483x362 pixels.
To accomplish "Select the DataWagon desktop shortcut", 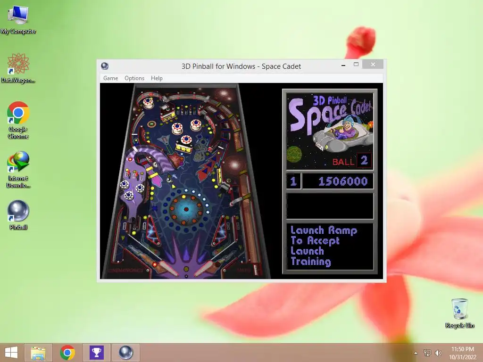I will (18, 68).
